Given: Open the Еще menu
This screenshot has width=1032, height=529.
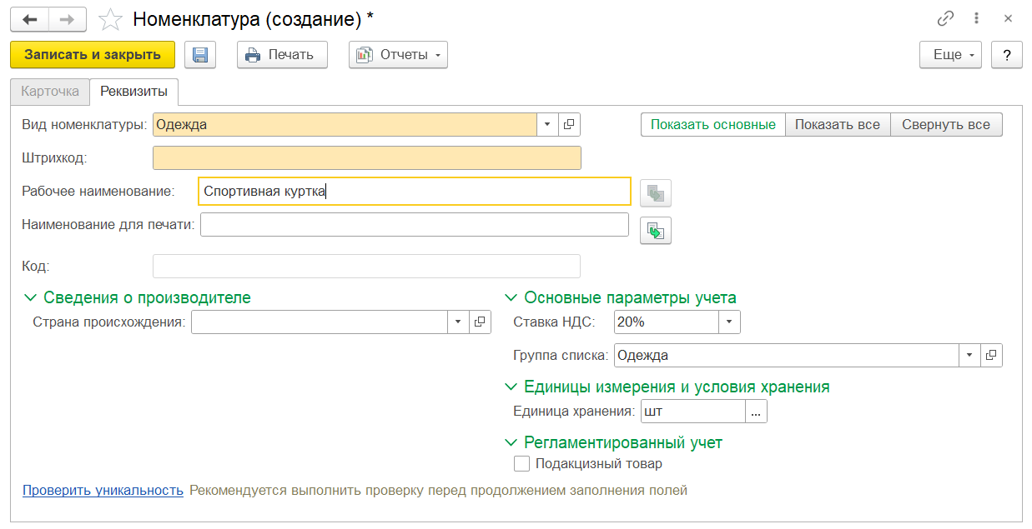Looking at the screenshot, I should 950,55.
